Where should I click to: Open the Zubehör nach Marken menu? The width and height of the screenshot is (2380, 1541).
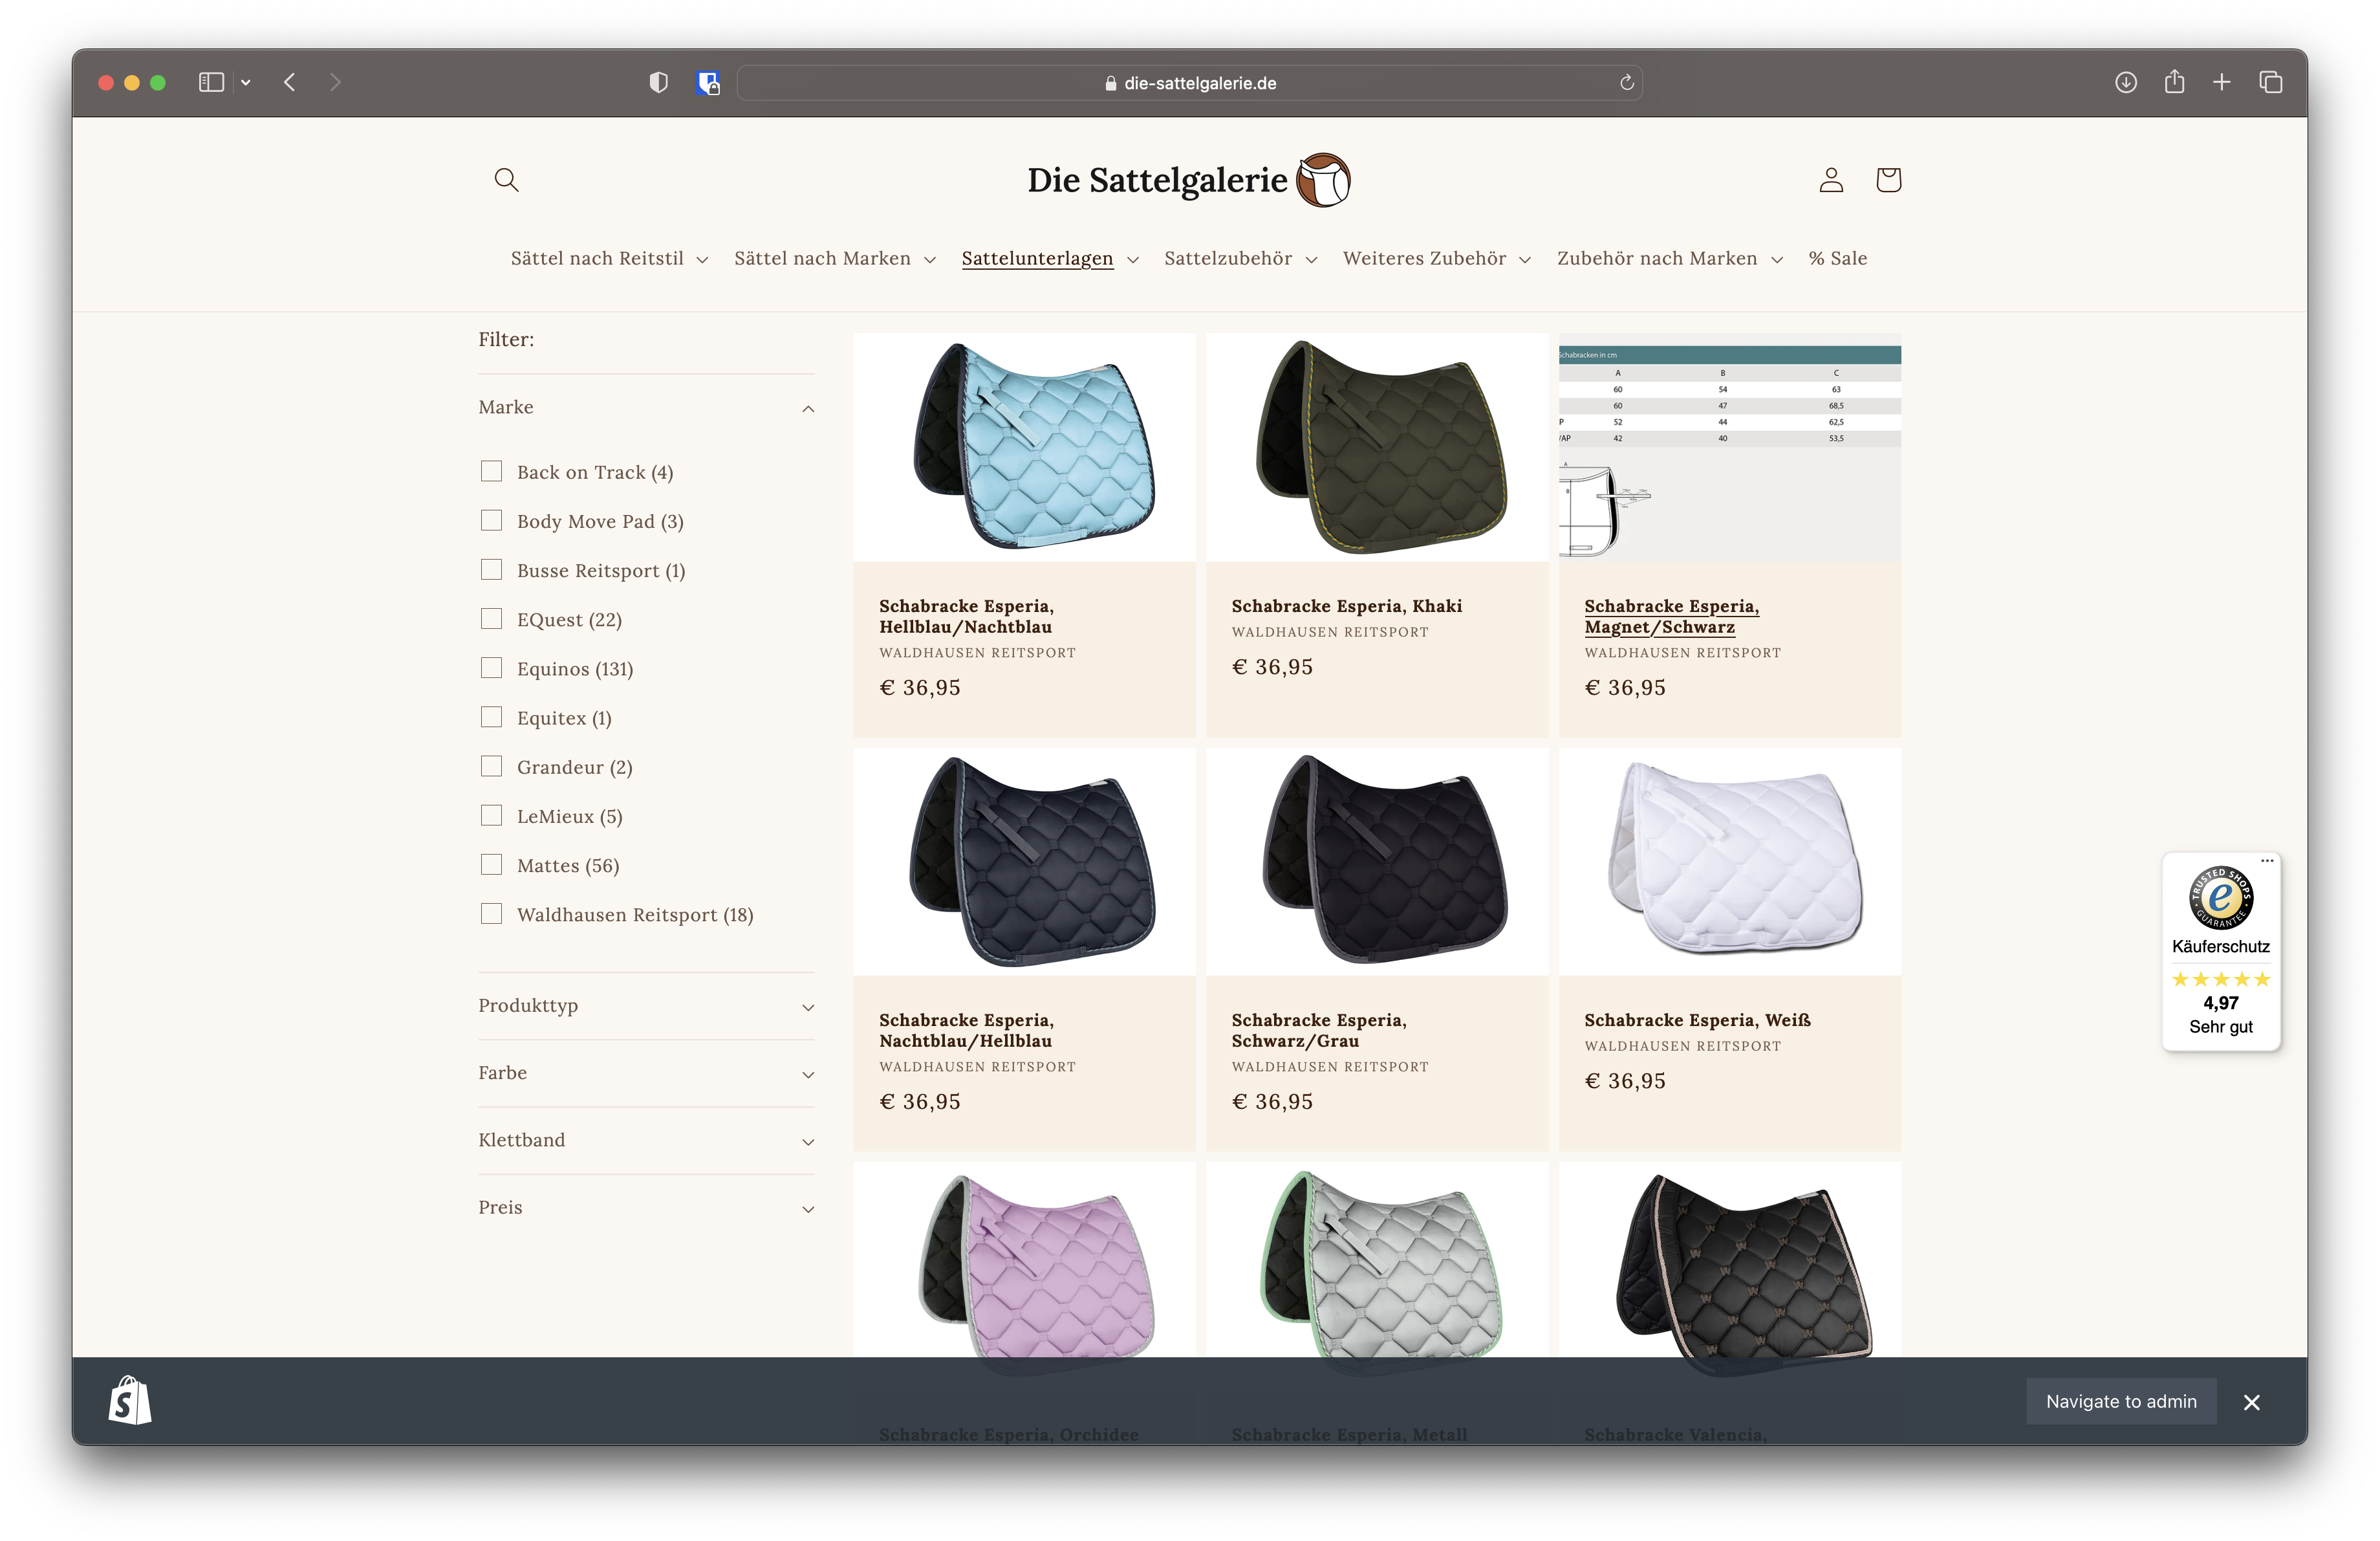click(x=1670, y=258)
